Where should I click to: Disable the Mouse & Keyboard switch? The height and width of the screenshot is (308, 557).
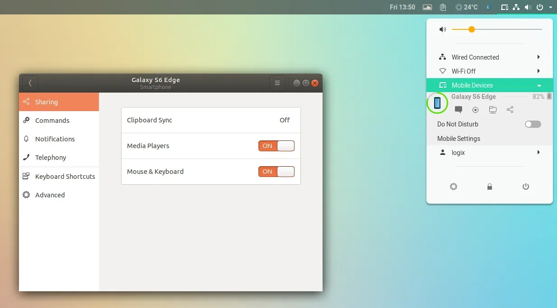tap(276, 172)
